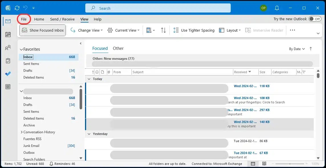
Task: Open the Help tab
Action: pos(98,19)
